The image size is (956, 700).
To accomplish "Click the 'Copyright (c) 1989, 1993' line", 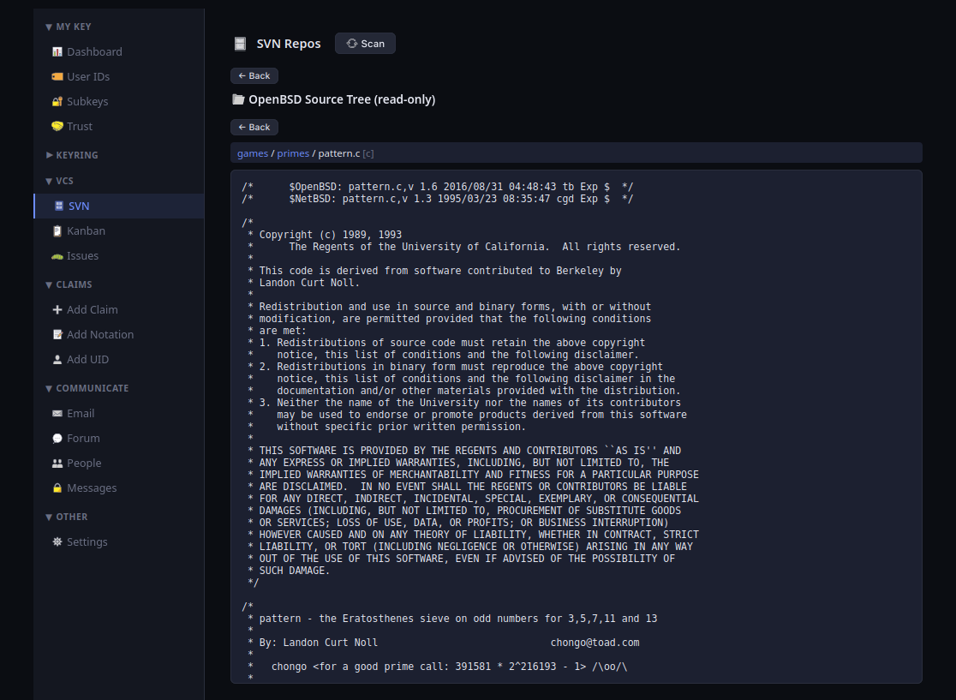I will (325, 235).
